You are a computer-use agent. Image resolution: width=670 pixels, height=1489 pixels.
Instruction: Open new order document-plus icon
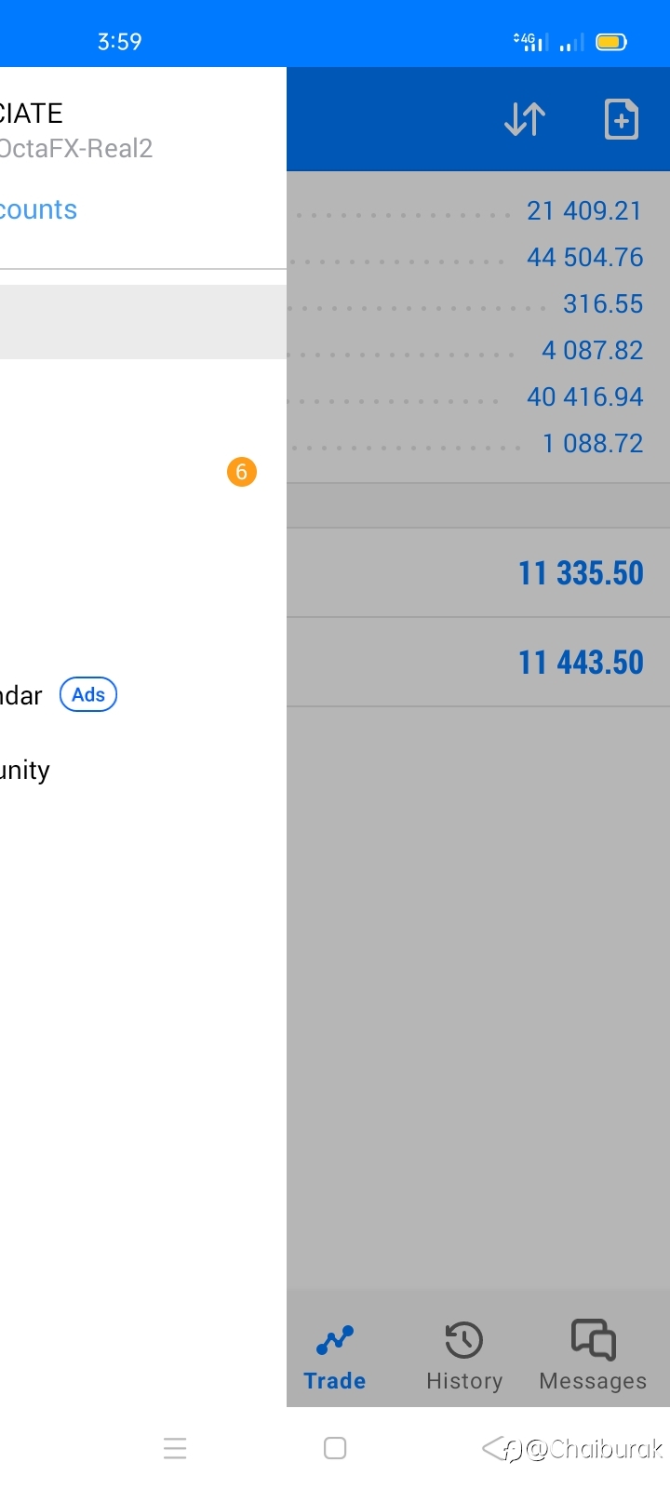621,119
